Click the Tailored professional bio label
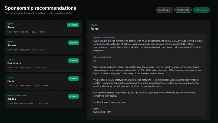 (x=104, y=37)
